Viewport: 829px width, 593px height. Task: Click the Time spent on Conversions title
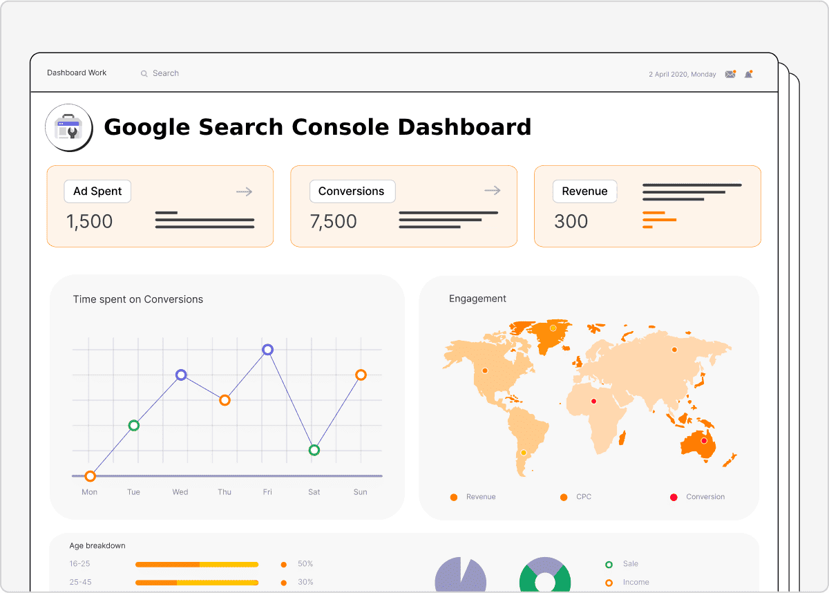(x=138, y=299)
